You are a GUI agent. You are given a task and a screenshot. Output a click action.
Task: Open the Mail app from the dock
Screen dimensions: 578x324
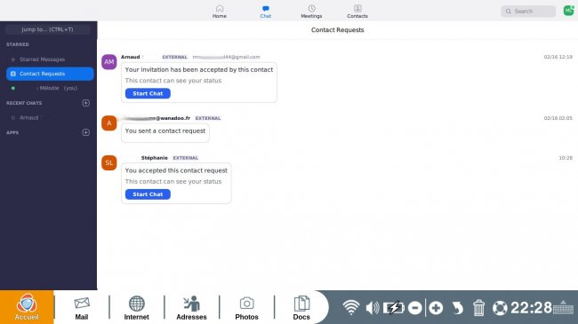click(x=82, y=308)
